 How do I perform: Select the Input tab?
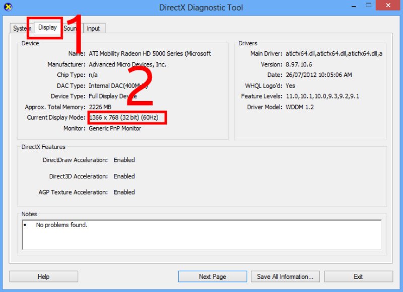[93, 28]
